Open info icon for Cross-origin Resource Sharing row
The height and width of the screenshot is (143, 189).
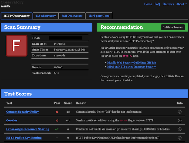[x=180, y=129]
